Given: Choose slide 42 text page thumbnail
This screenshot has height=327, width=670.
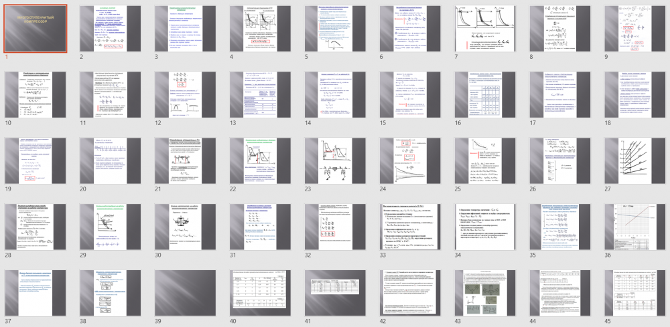Looking at the screenshot, I should (x=410, y=293).
